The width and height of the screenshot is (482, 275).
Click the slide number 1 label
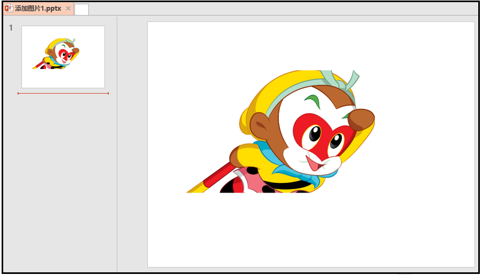(x=11, y=28)
